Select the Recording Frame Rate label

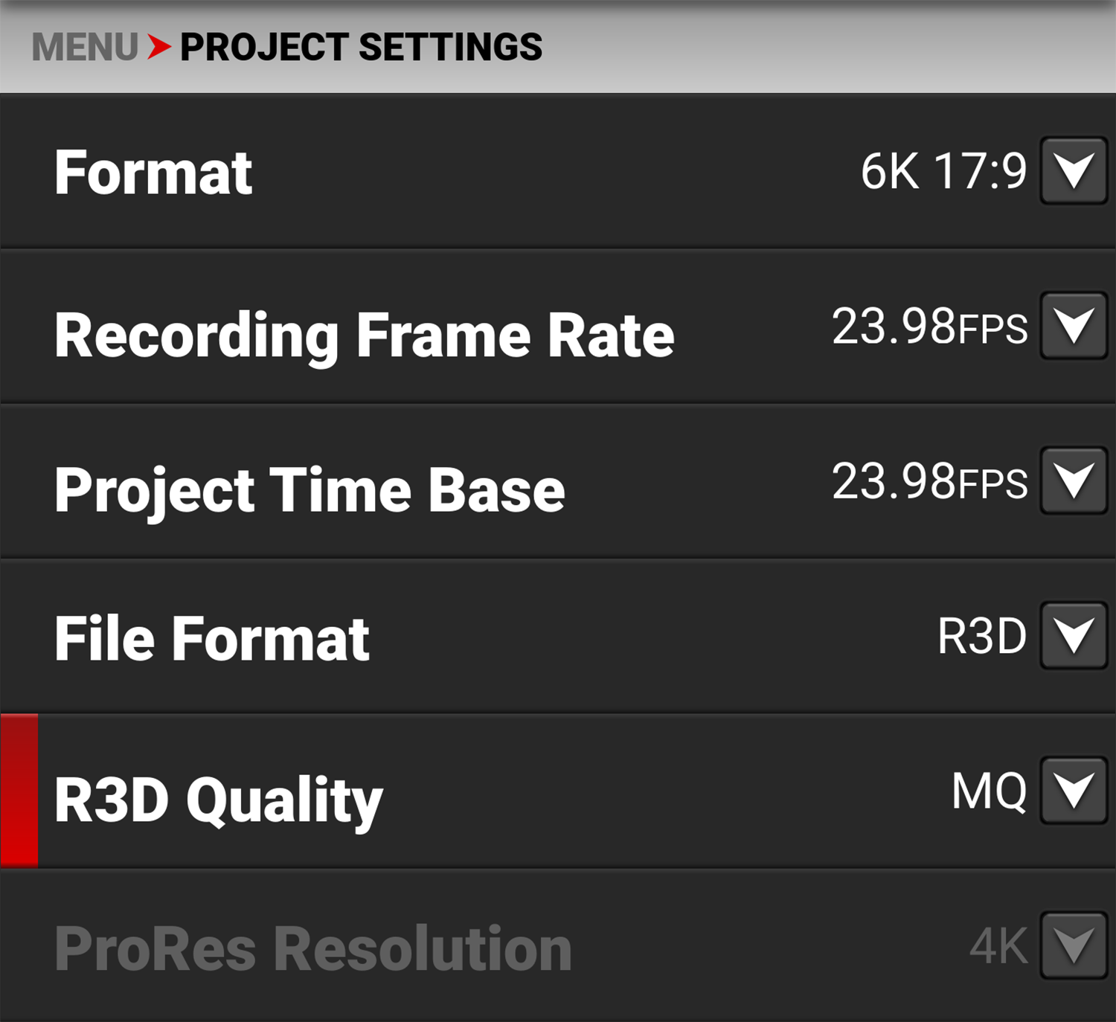click(x=364, y=335)
